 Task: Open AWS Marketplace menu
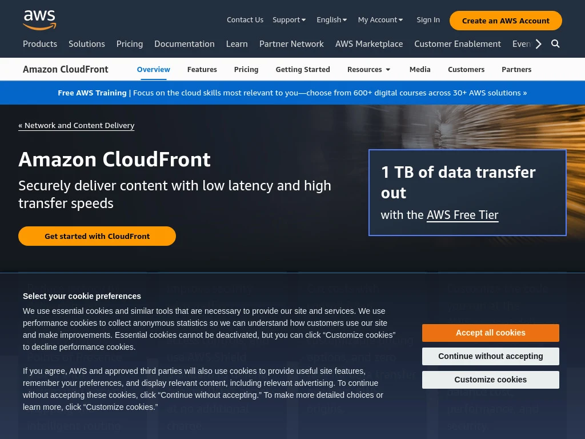coord(369,44)
